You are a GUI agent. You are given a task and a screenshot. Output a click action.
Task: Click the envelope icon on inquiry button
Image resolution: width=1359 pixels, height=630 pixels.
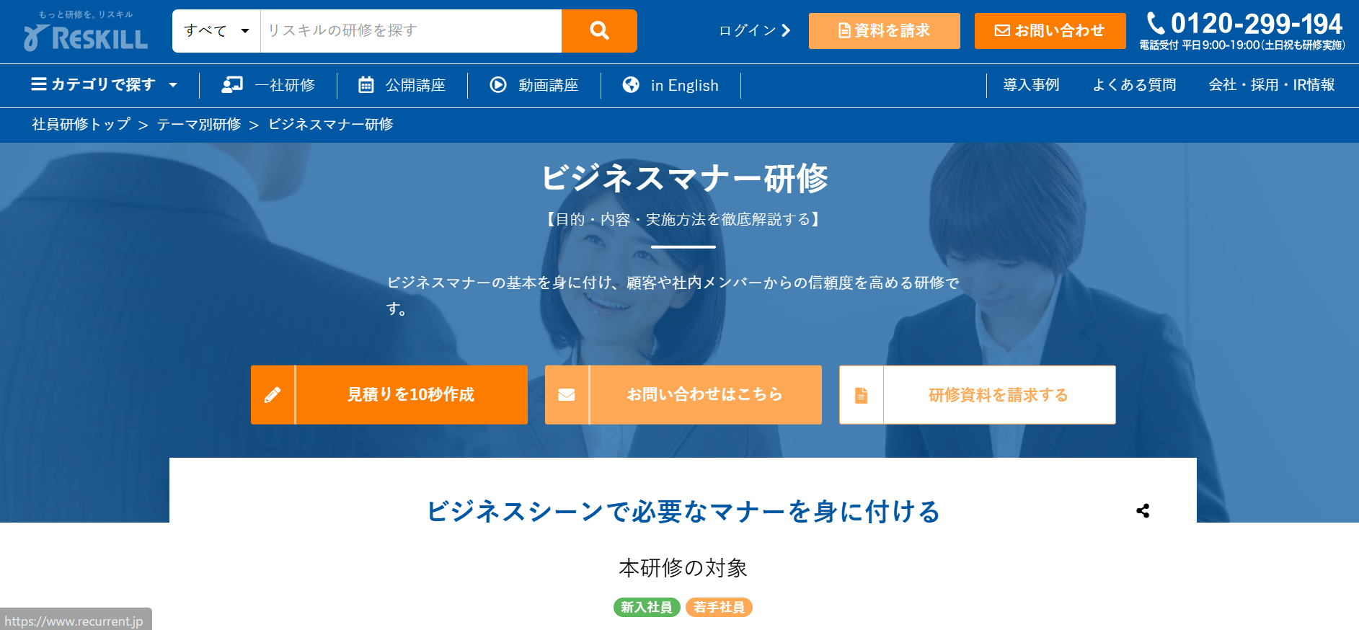click(567, 395)
